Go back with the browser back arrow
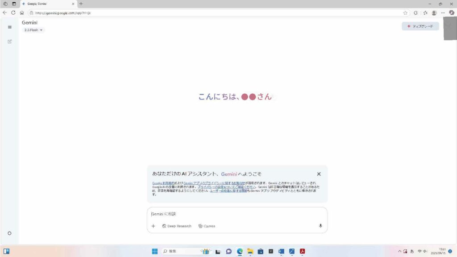Image resolution: width=457 pixels, height=257 pixels. [4, 13]
